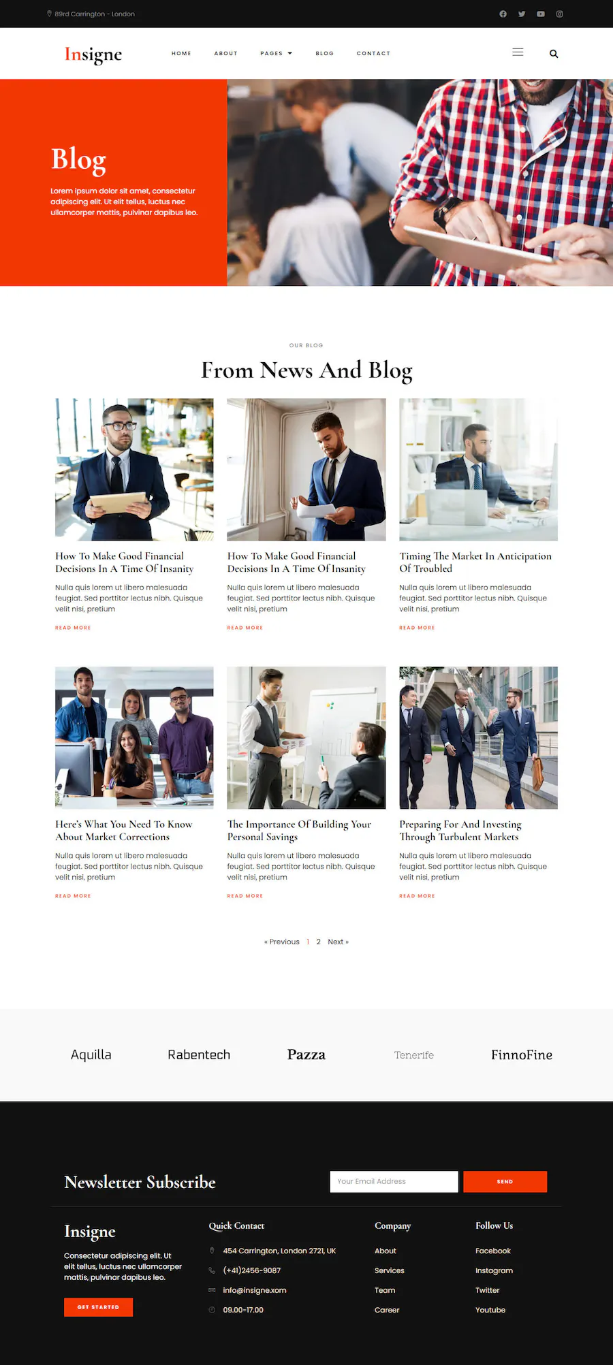Open the Twitter icon in top bar
The image size is (613, 1365).
tap(522, 14)
